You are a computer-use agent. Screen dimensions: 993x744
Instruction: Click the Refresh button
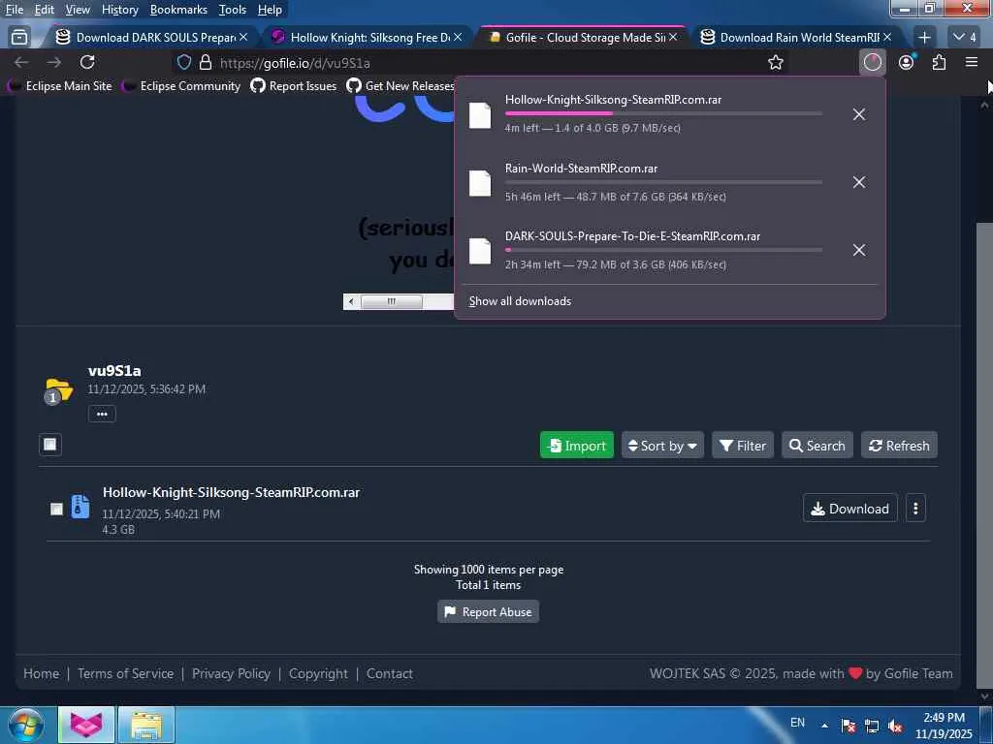pyautogui.click(x=899, y=446)
